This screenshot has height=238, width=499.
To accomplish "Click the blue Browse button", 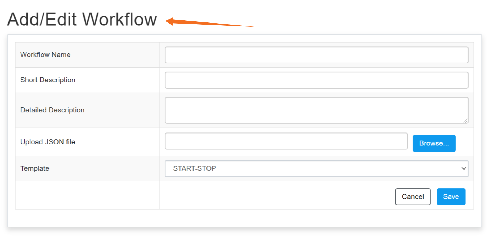I will coord(434,143).
